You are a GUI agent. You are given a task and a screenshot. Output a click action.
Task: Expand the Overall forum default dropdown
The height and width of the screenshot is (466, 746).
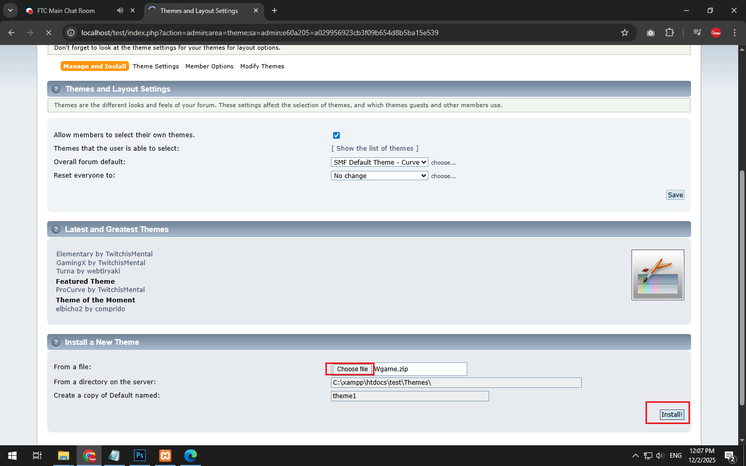(379, 162)
